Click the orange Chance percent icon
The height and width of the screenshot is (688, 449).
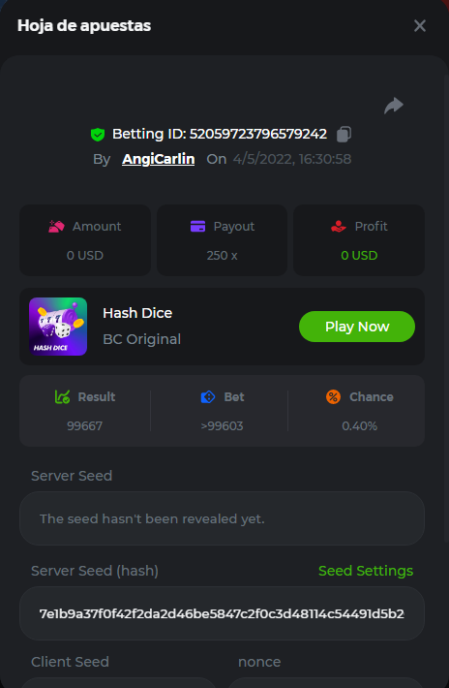click(x=333, y=396)
